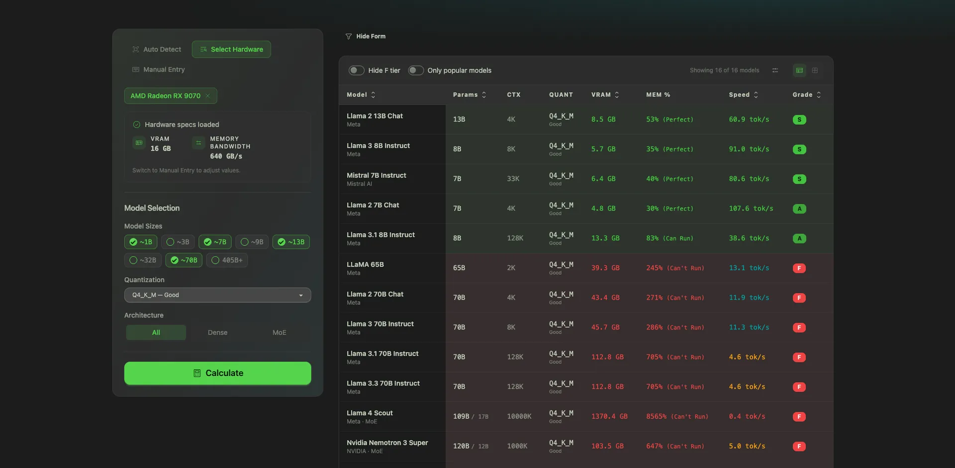Click the Select Hardware button

(x=231, y=49)
